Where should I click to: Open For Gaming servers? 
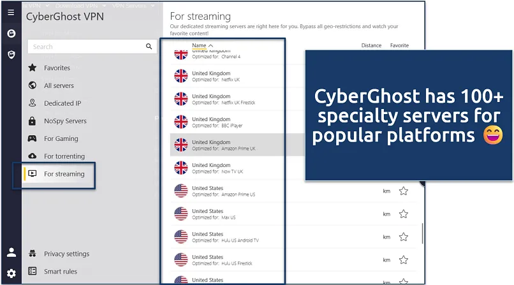click(x=61, y=138)
